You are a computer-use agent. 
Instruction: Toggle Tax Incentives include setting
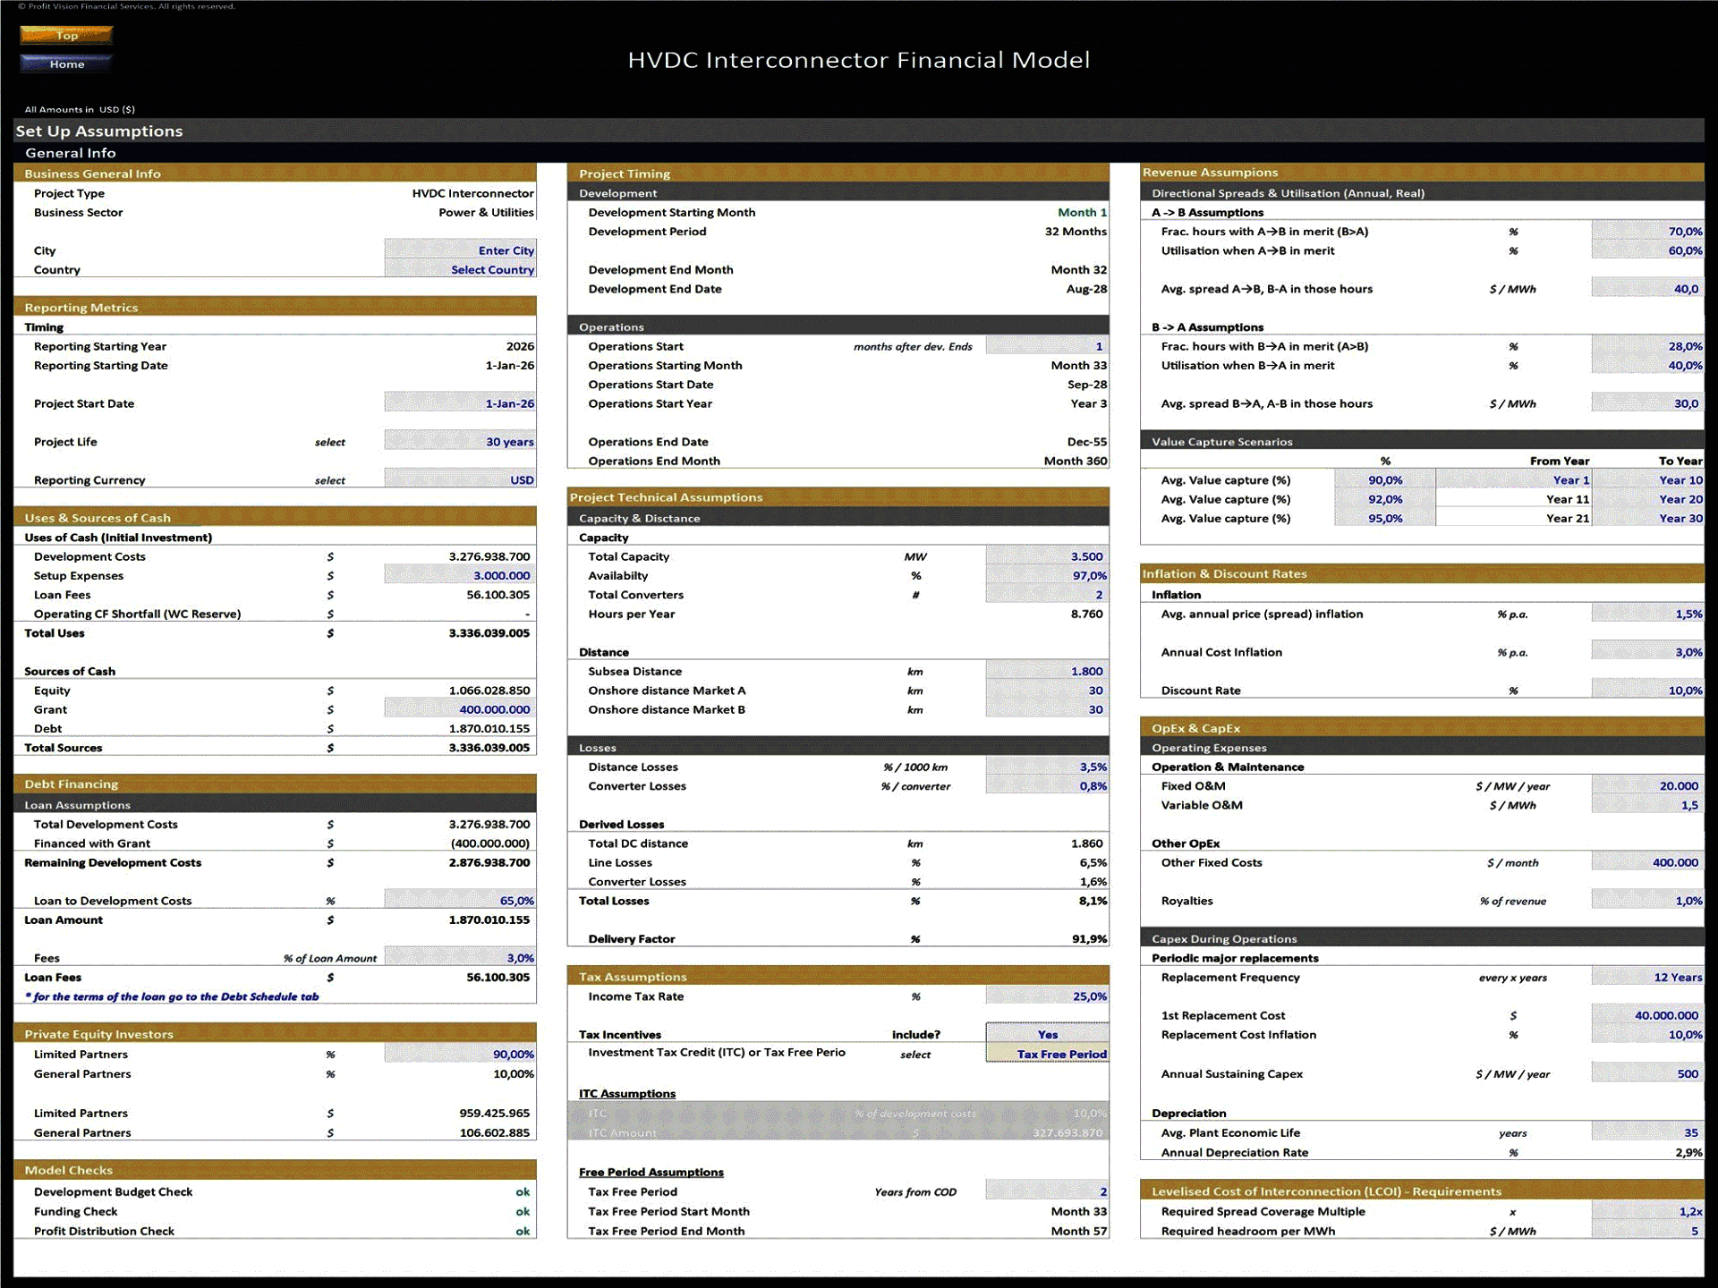(x=1047, y=1034)
